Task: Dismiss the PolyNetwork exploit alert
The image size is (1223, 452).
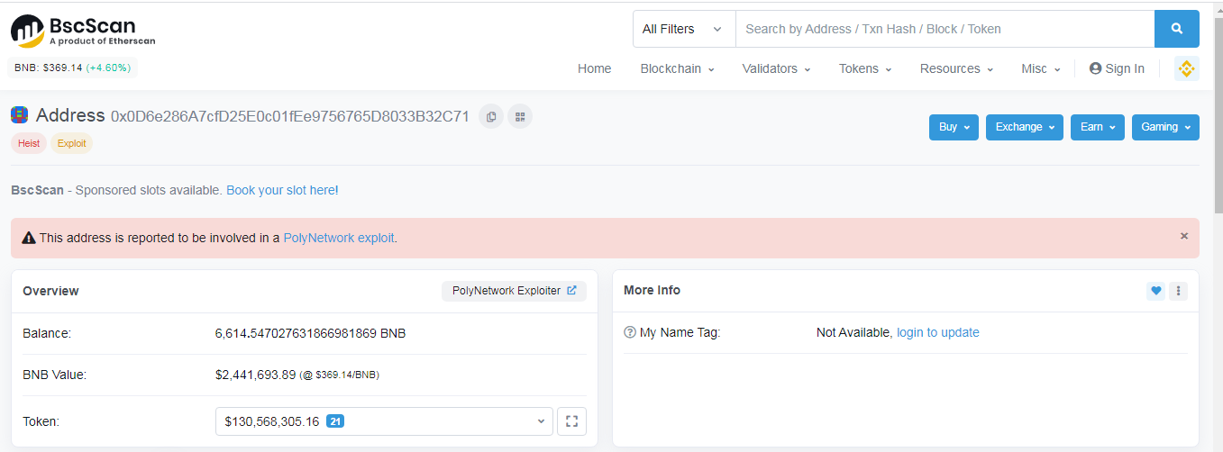Action: [1184, 236]
